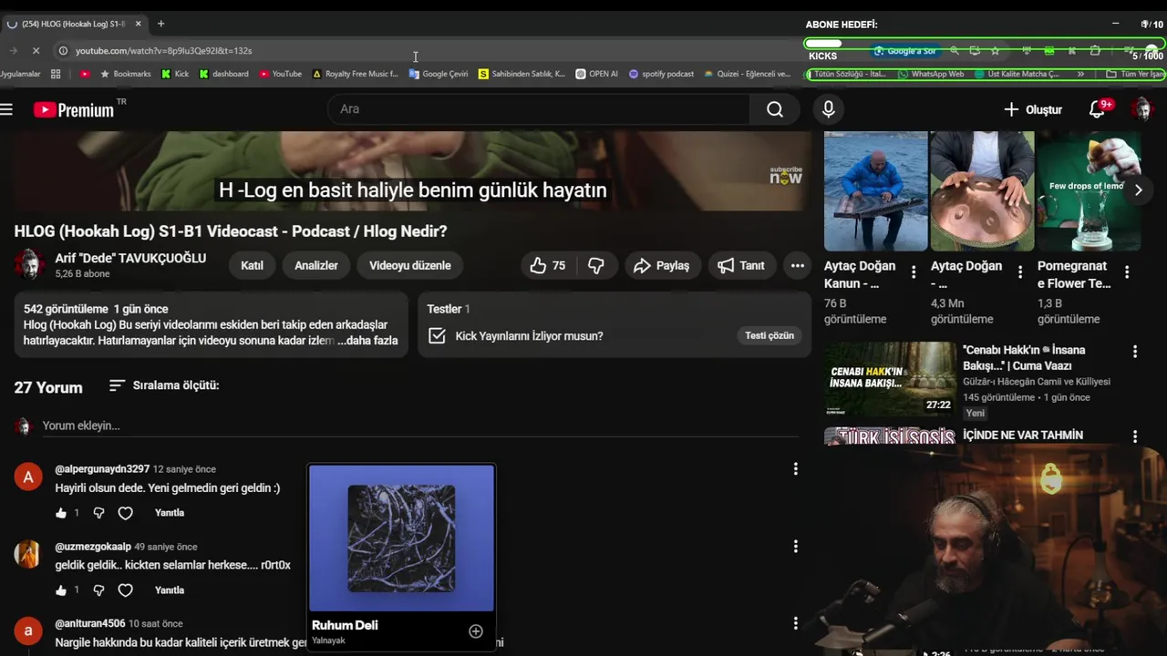Open Pomegranate Flower Tea short thumbnail

tap(1089, 190)
